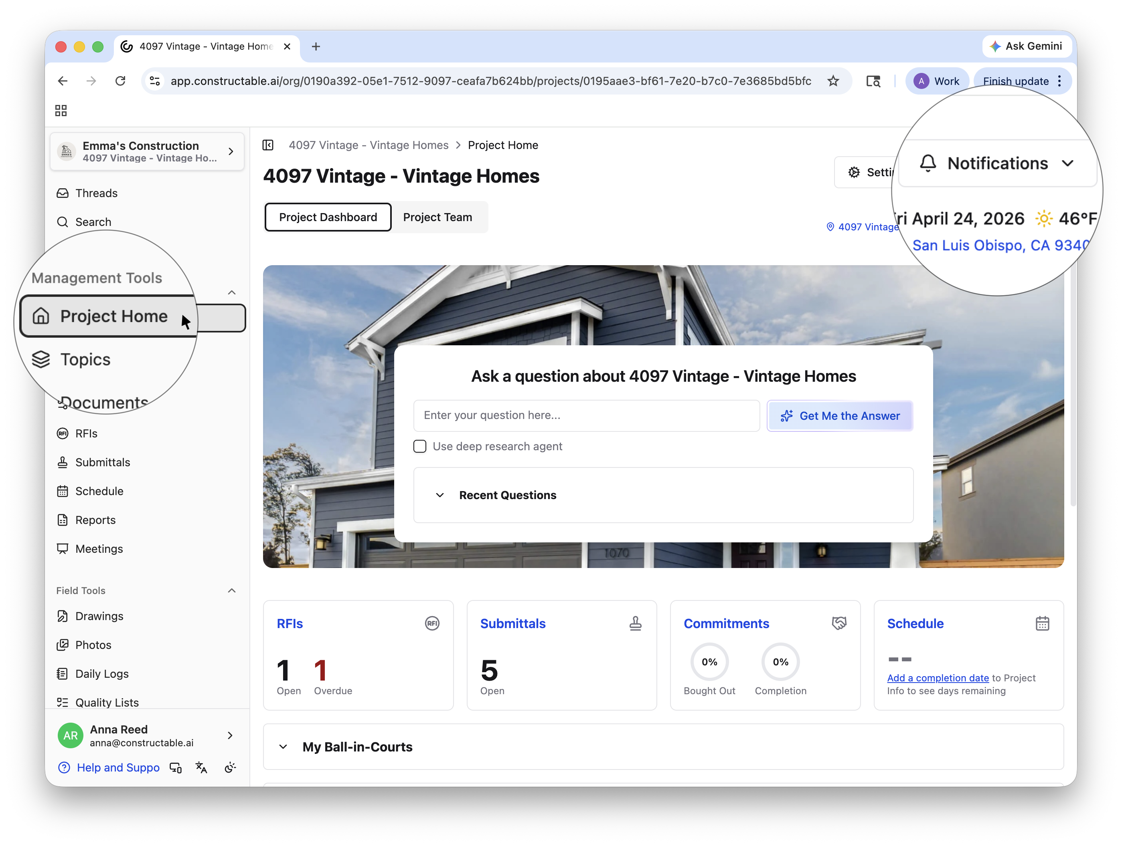
Task: Focus the Enter your question here field
Action: coord(586,416)
